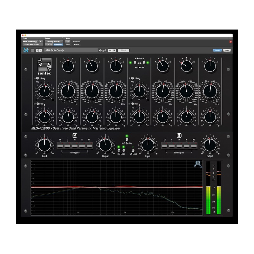Viewport: 254px width, 254px height.
Task: Click the red target icon in header
Action: (231, 42)
